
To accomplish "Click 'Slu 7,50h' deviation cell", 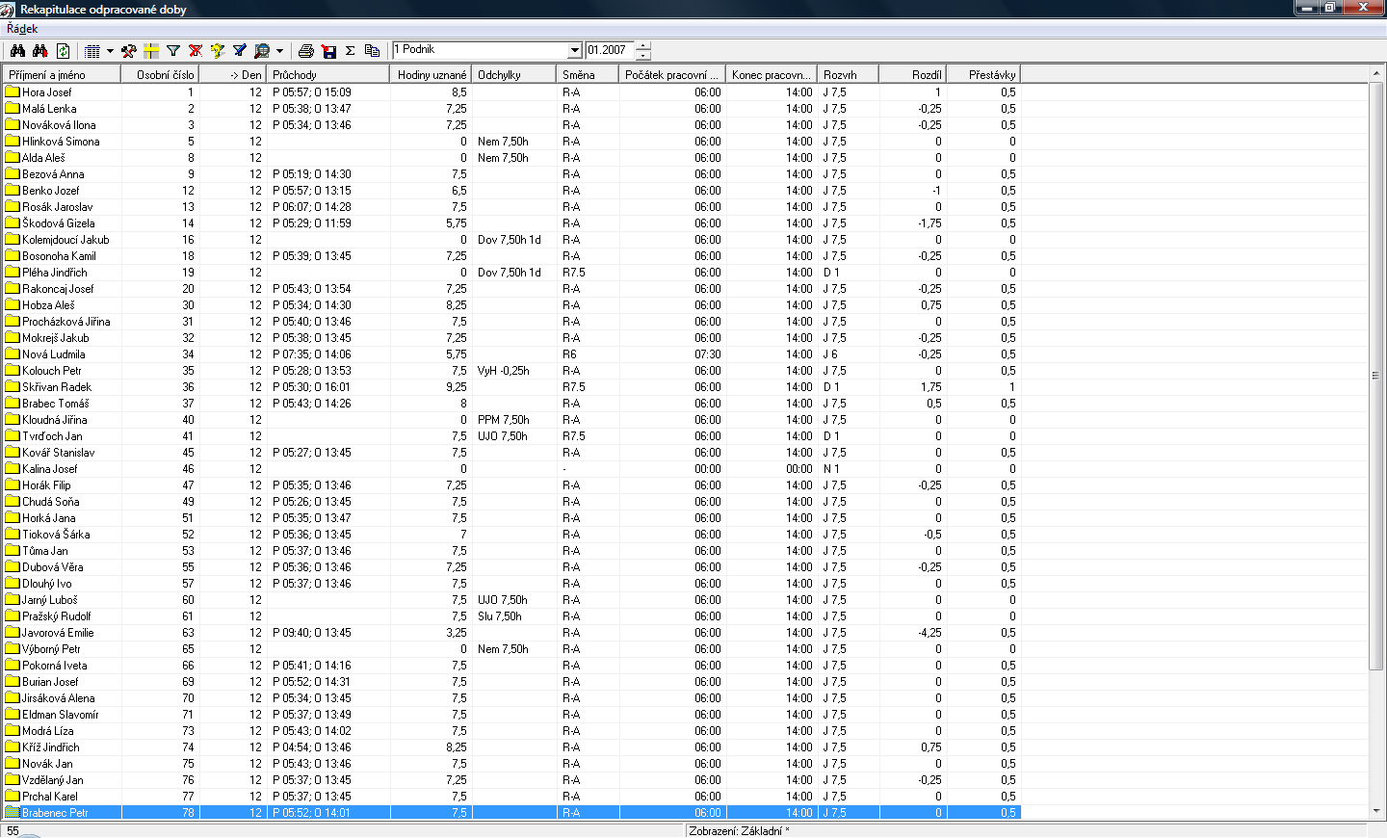I will pyautogui.click(x=500, y=616).
